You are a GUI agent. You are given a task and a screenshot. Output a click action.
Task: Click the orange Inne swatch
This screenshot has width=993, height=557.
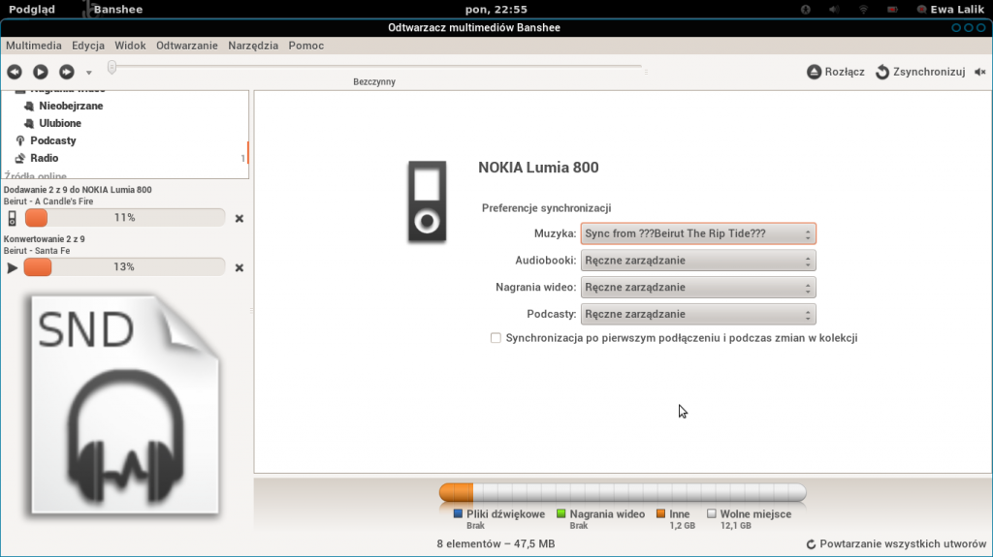661,514
